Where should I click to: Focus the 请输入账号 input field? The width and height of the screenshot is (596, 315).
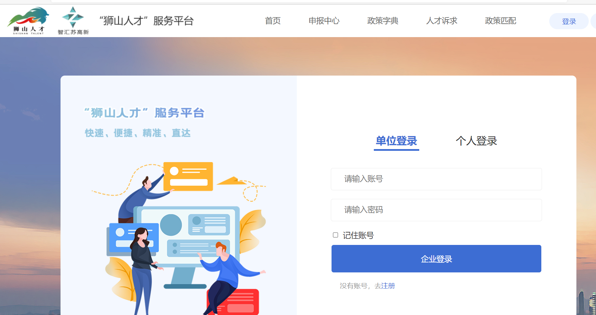436,179
